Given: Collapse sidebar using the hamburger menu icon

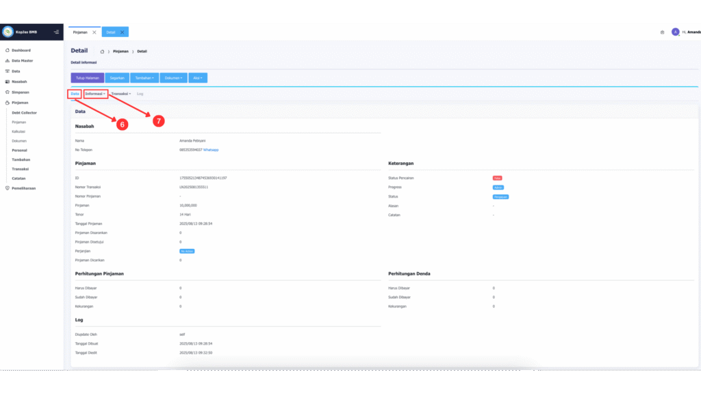Looking at the screenshot, I should tap(56, 31).
